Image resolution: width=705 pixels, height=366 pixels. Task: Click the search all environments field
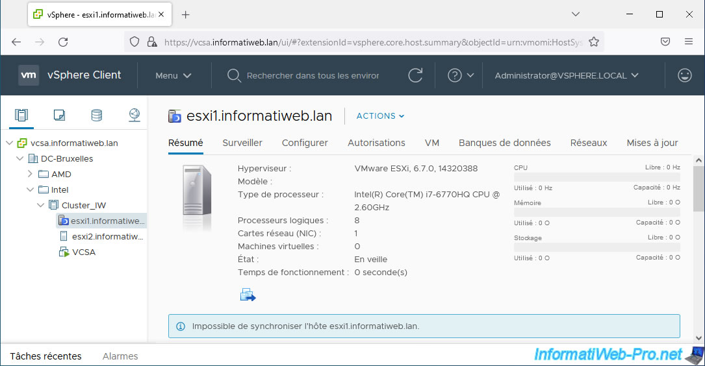[313, 75]
